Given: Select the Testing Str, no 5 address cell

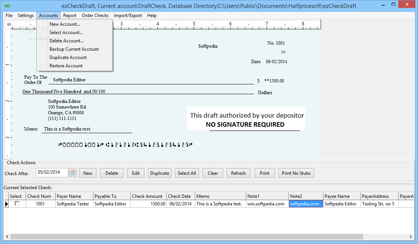Looking at the screenshot, I should pos(380,204).
